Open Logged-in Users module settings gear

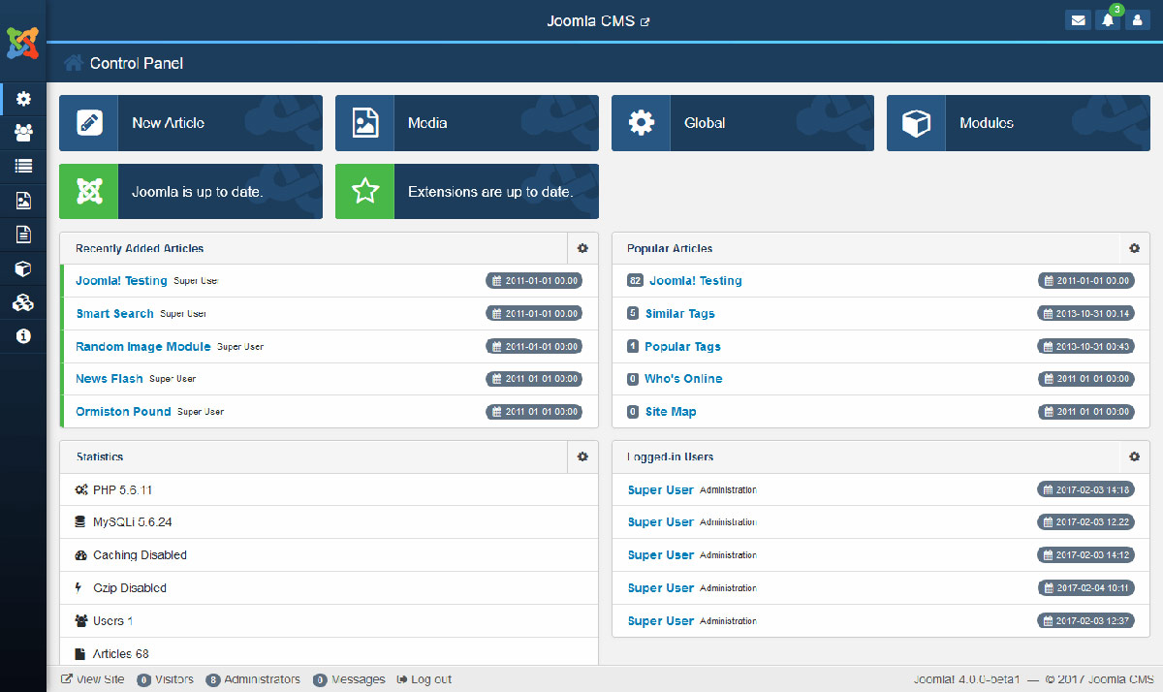(x=1134, y=456)
